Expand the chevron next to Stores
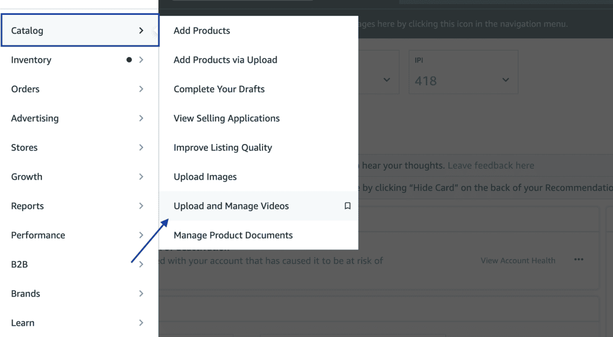The height and width of the screenshot is (337, 613). (142, 148)
